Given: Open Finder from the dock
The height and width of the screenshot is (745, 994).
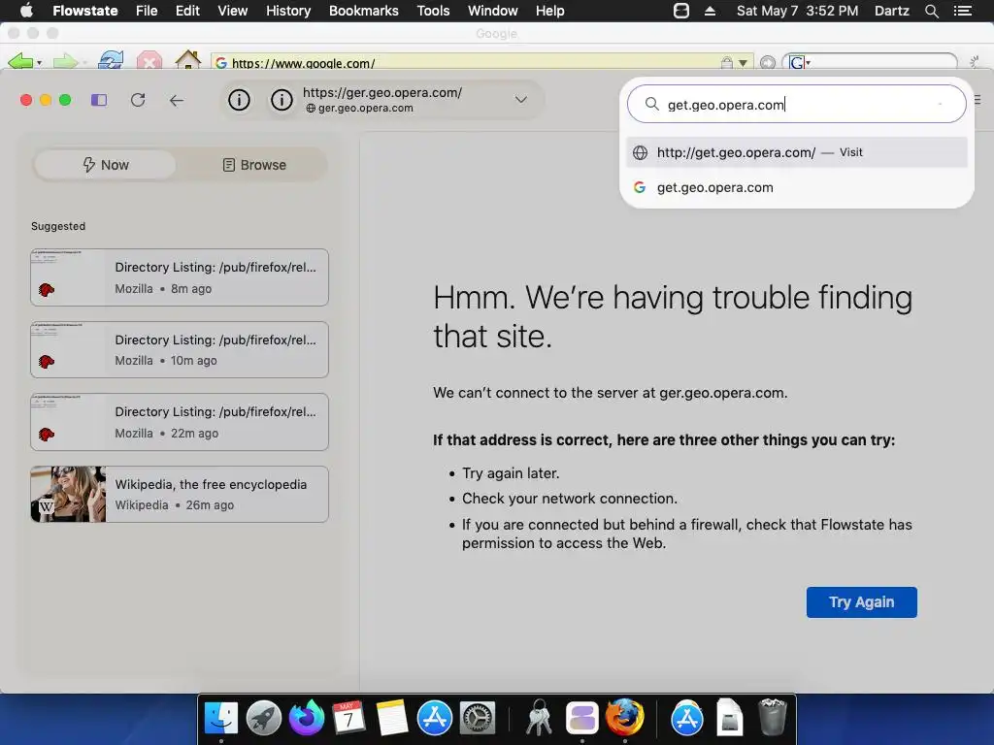Looking at the screenshot, I should click(x=220, y=718).
